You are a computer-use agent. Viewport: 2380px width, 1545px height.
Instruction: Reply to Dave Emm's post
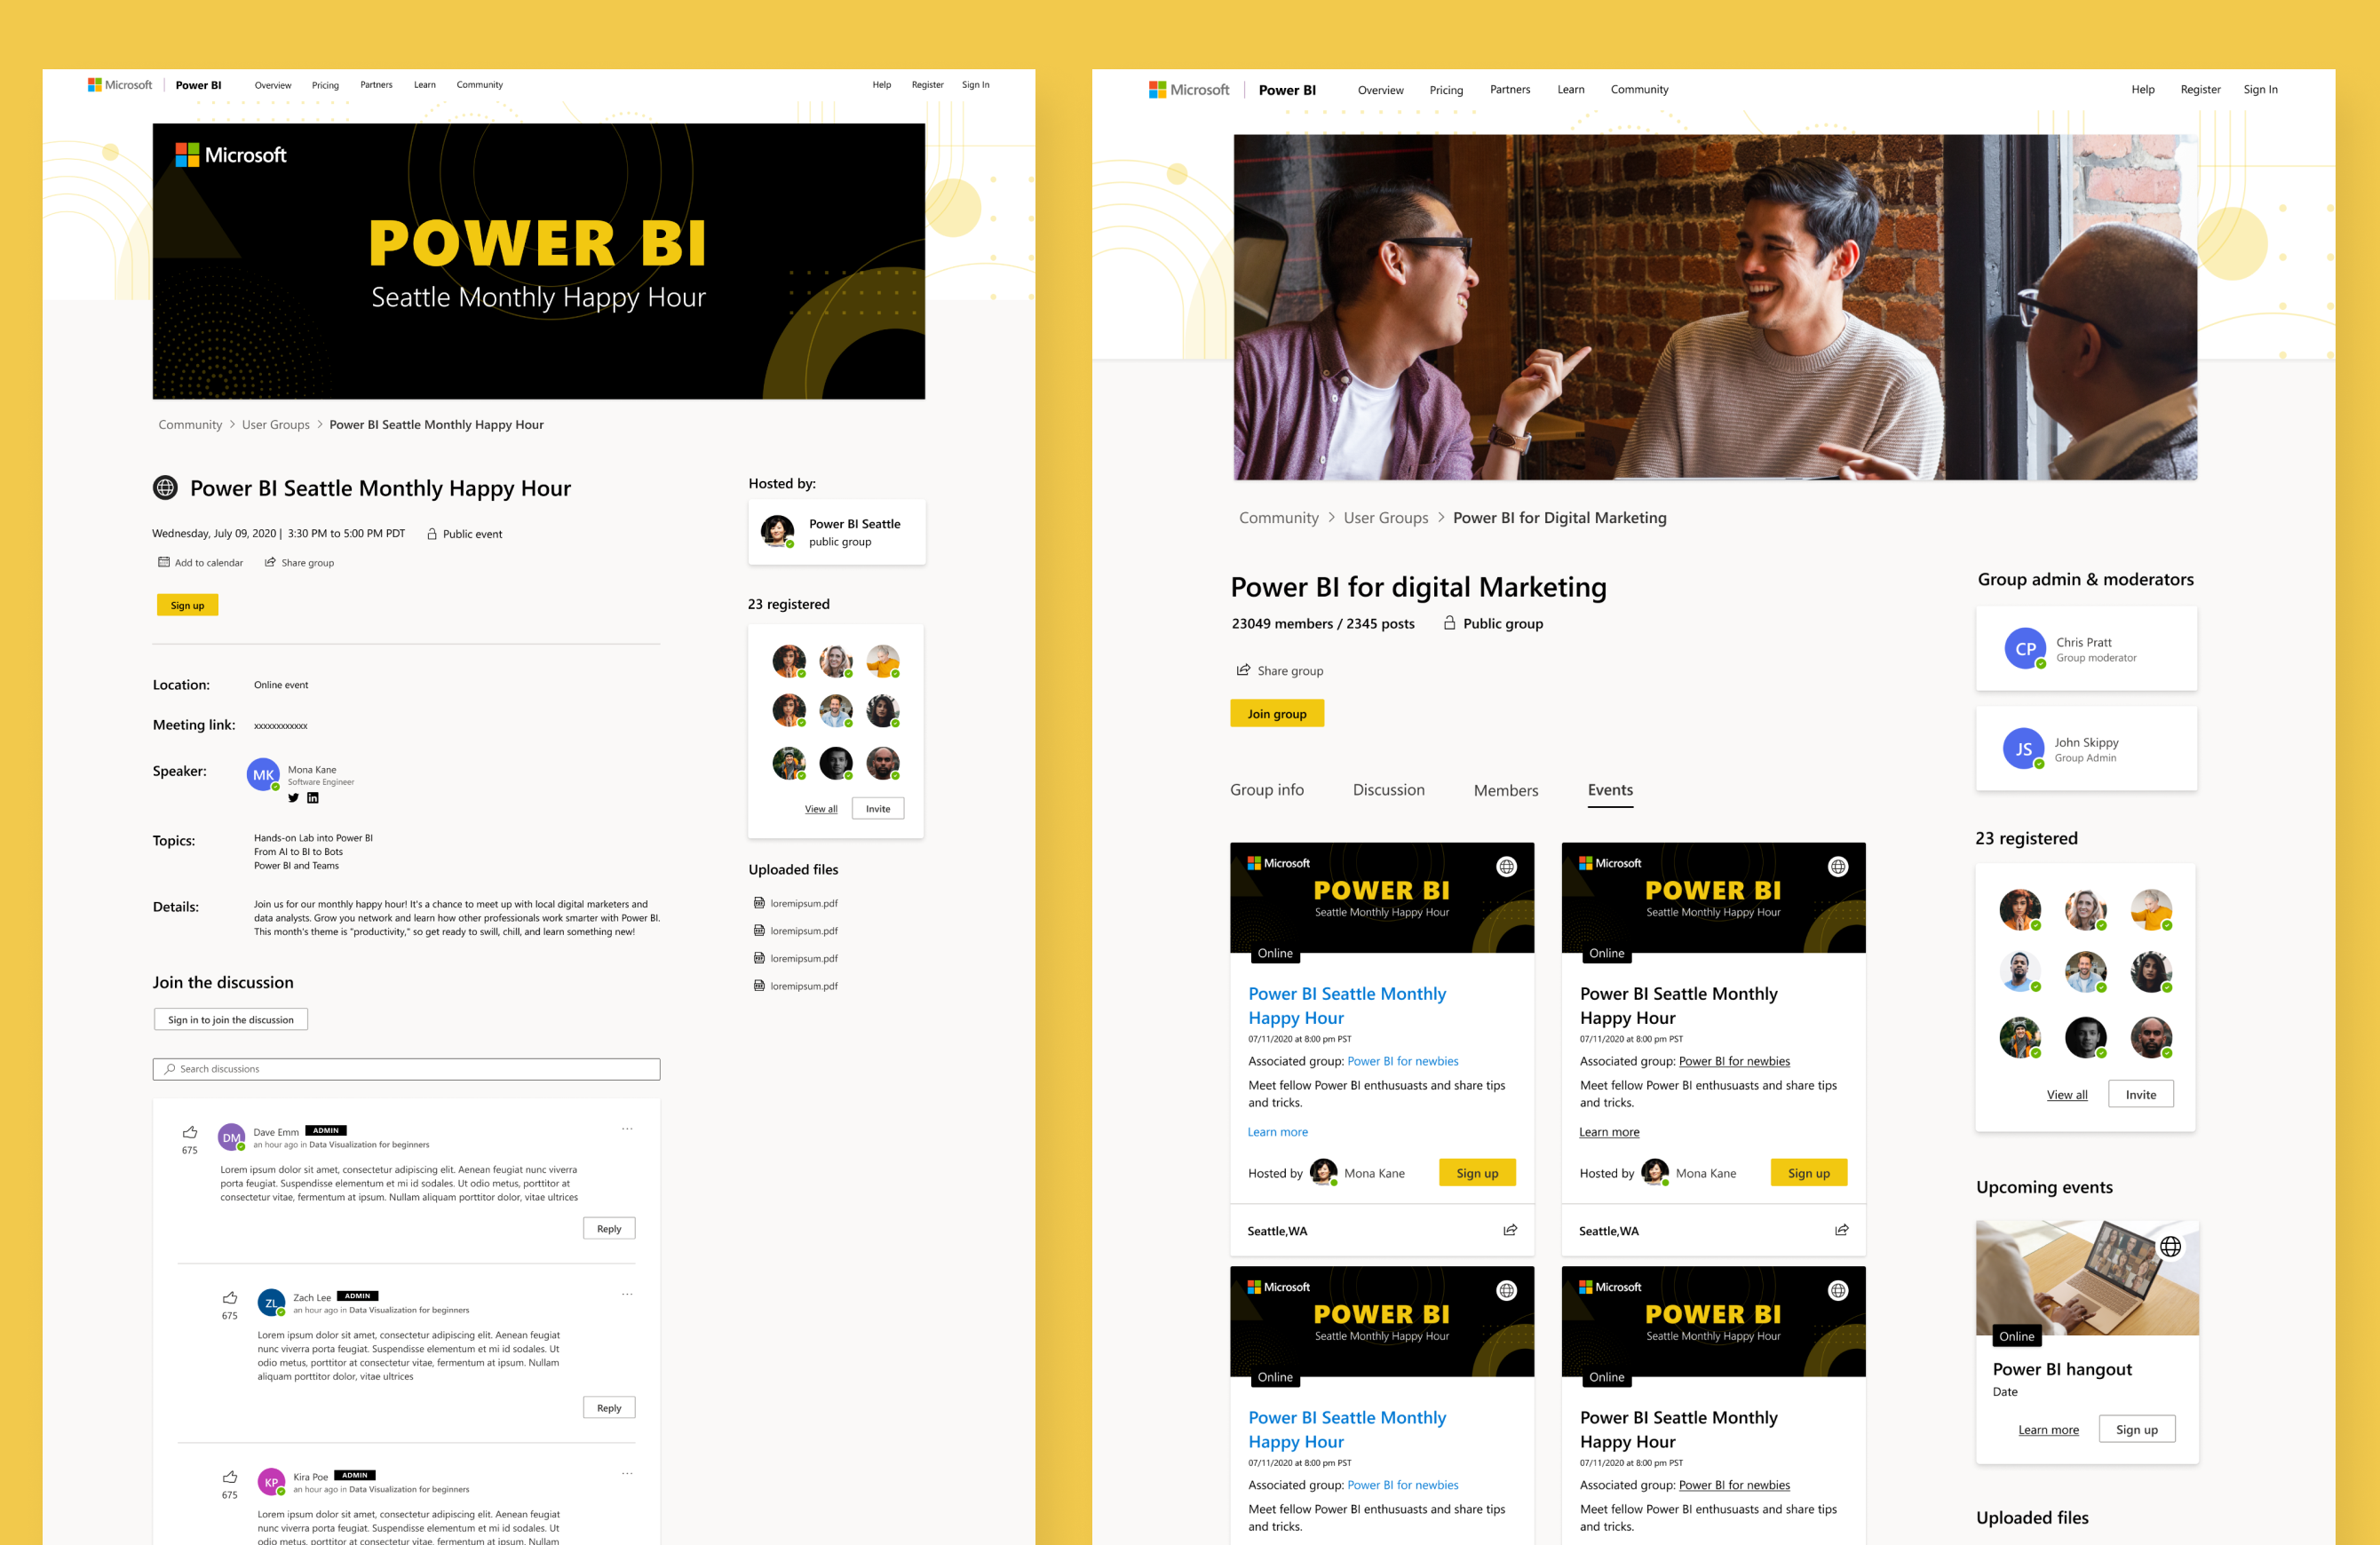pos(608,1229)
